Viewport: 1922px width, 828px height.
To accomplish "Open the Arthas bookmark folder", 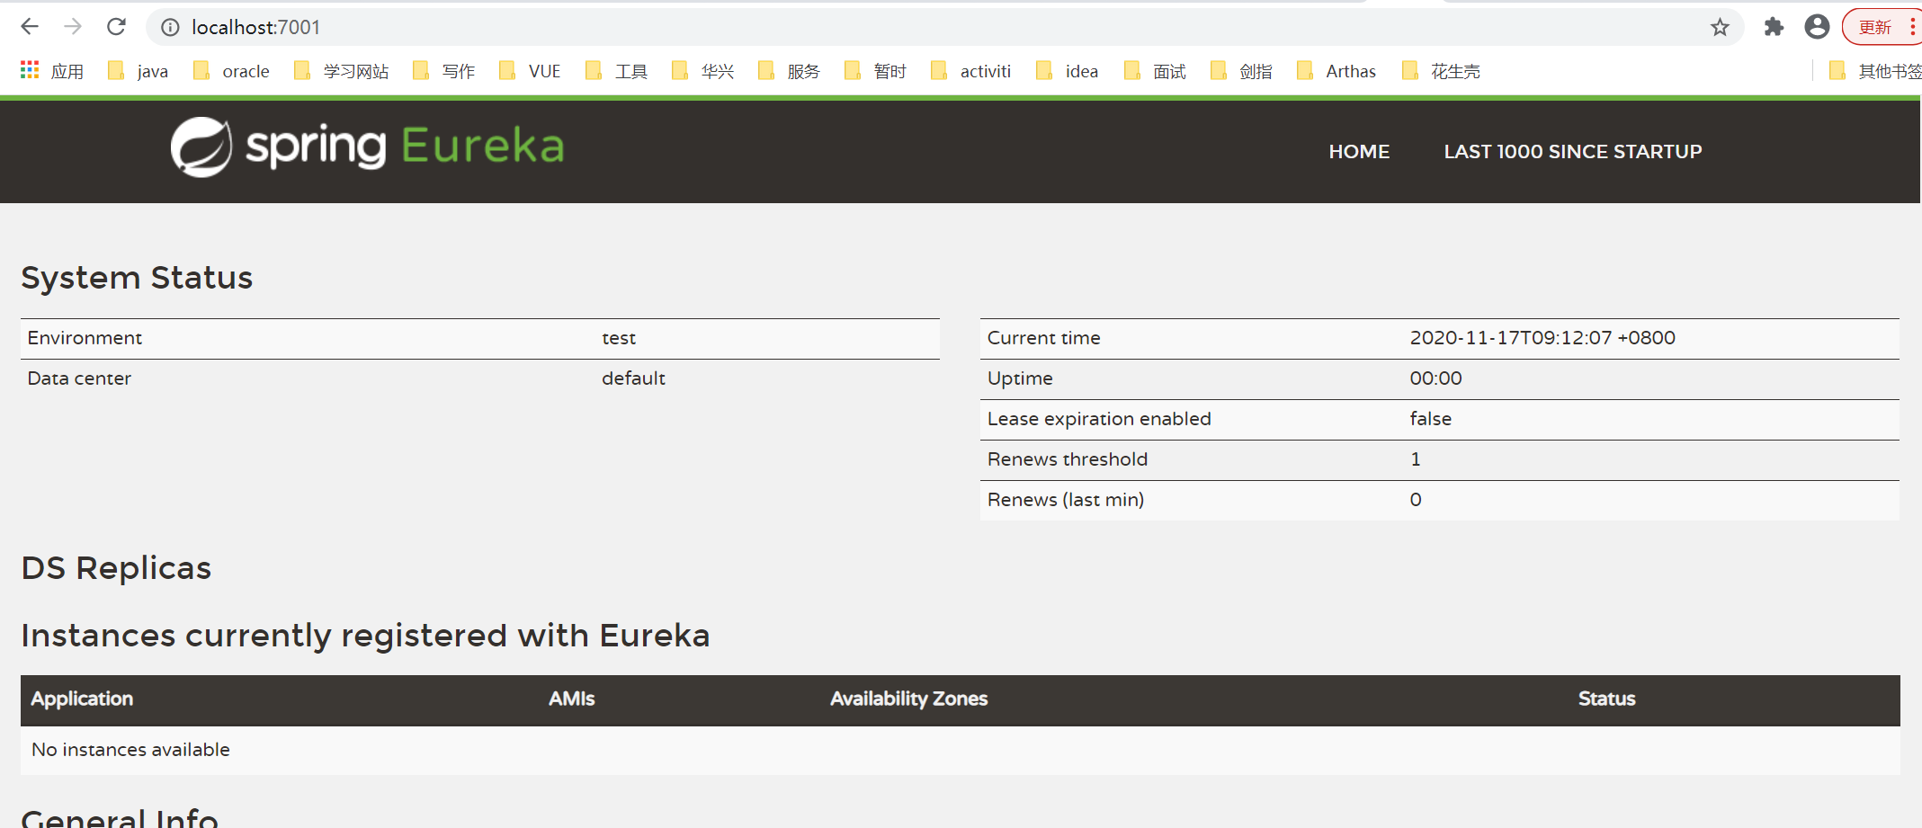I will pyautogui.click(x=1336, y=71).
